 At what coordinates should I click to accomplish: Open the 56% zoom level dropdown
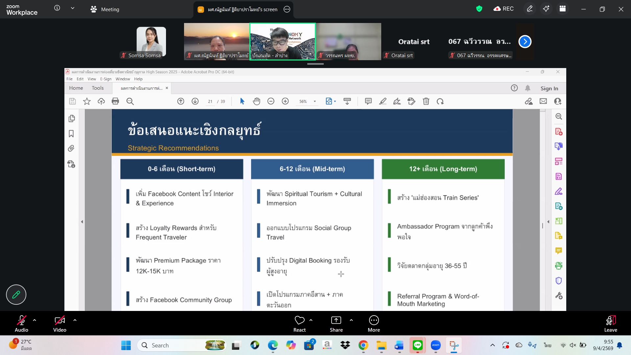coord(315,102)
